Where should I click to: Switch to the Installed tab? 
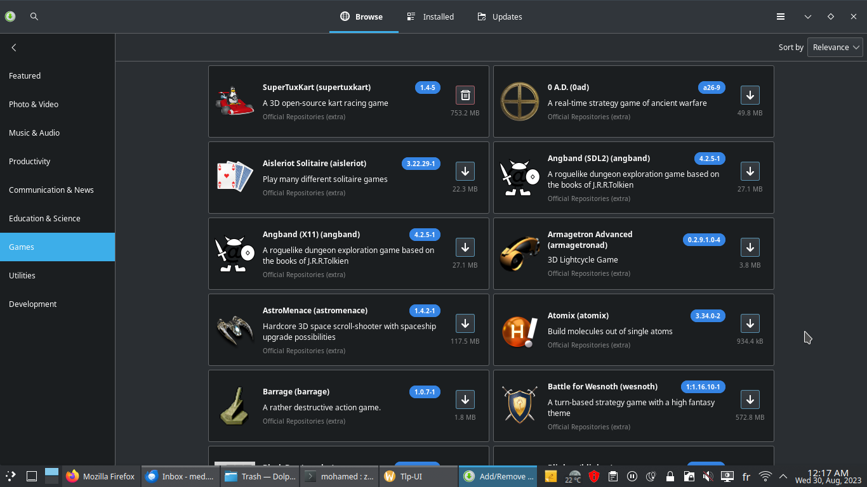tap(430, 16)
